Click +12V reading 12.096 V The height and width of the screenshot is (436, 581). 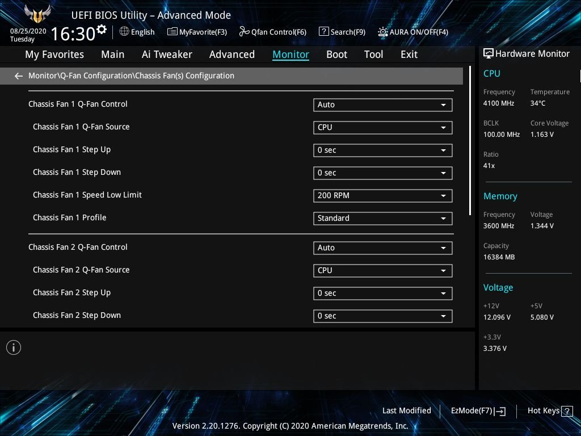click(496, 317)
